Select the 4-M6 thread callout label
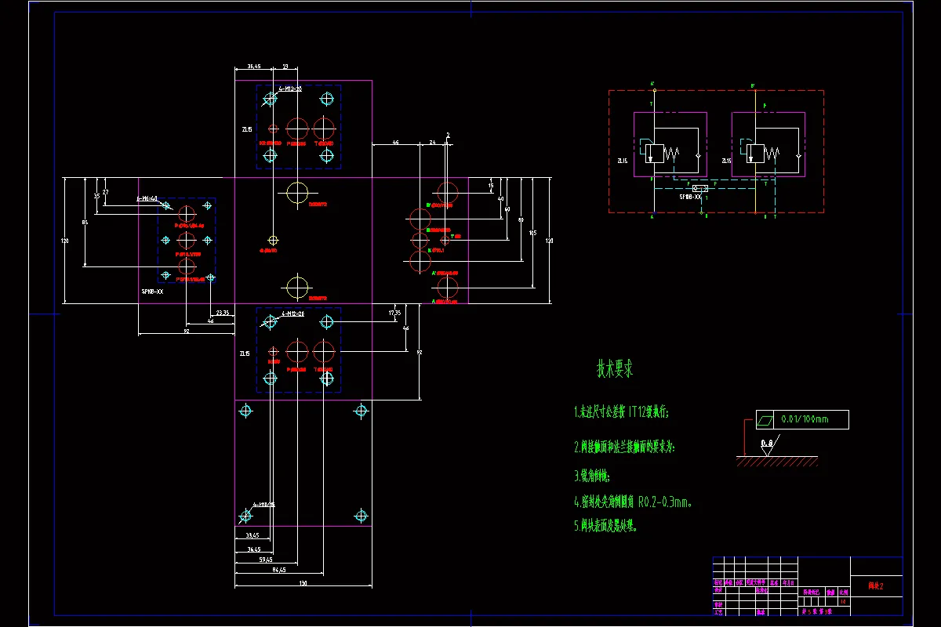 click(x=147, y=199)
